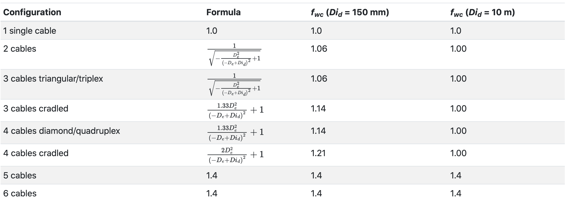
Task: Select the '3 cables cradled' label
Action: pos(36,109)
